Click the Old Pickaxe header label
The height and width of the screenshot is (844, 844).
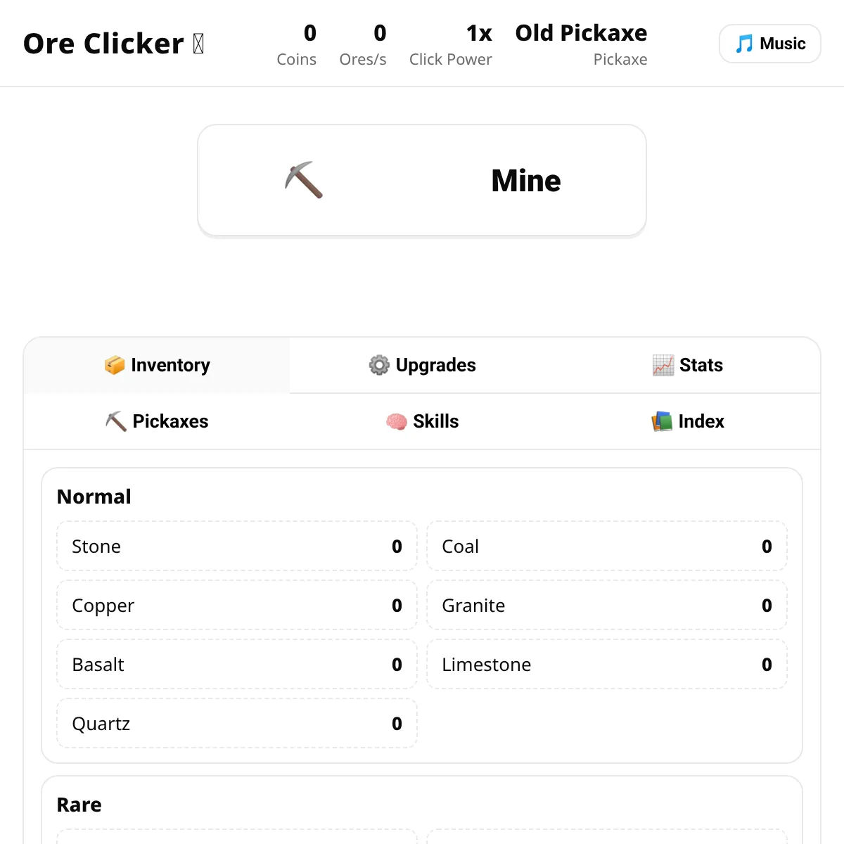[581, 33]
